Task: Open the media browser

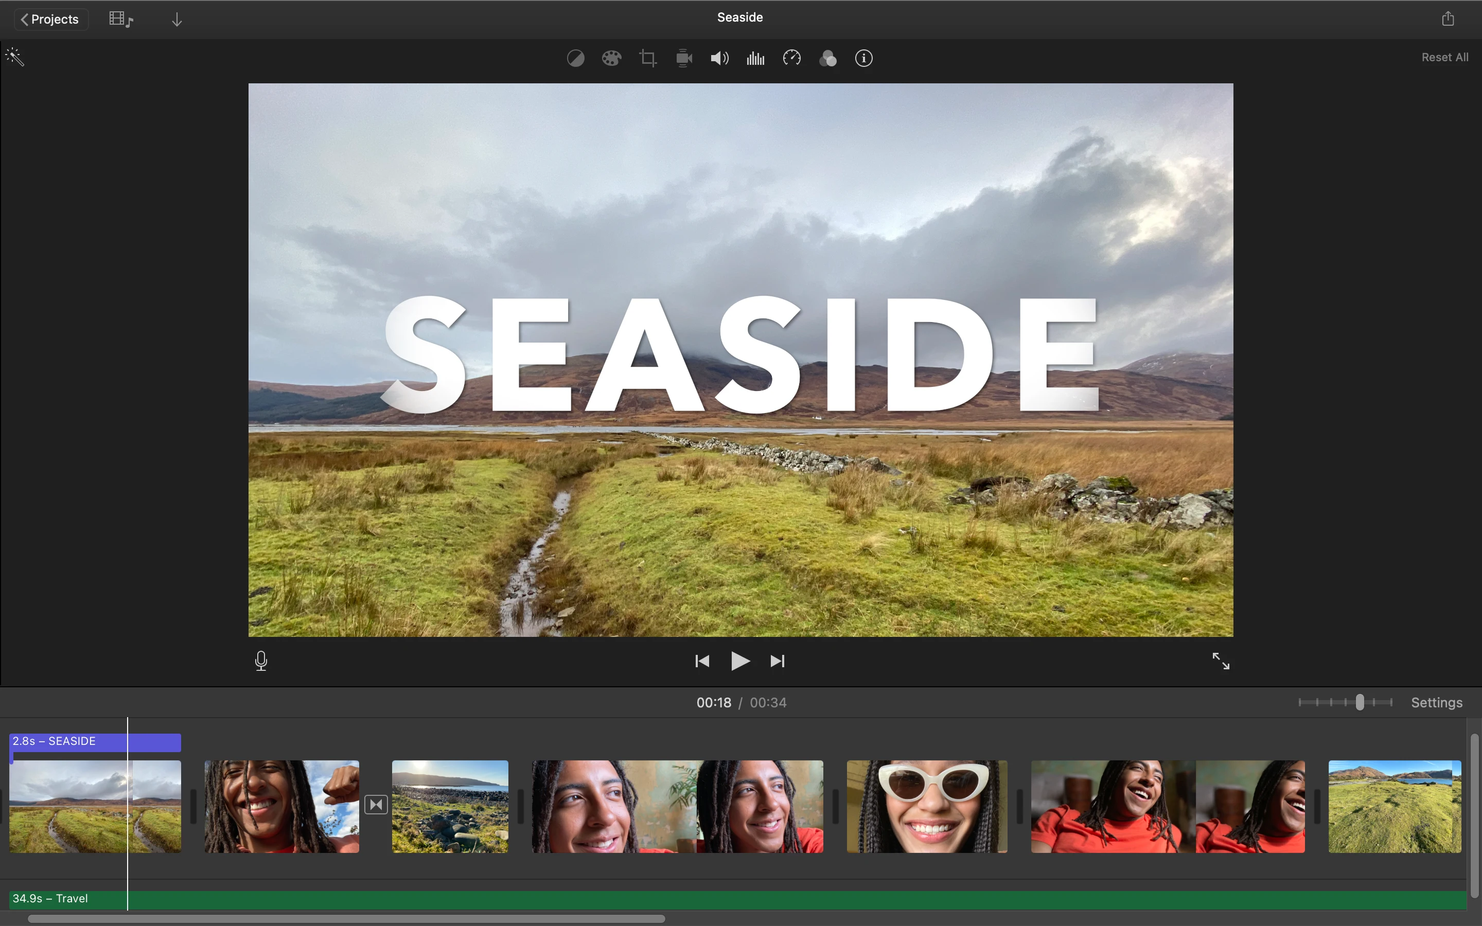Action: tap(120, 19)
